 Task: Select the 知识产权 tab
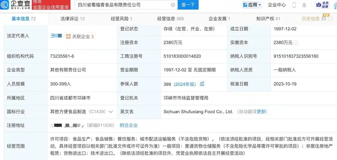click(268, 19)
